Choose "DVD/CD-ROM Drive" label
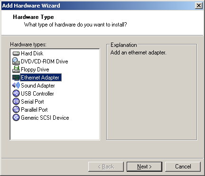 (x=45, y=62)
